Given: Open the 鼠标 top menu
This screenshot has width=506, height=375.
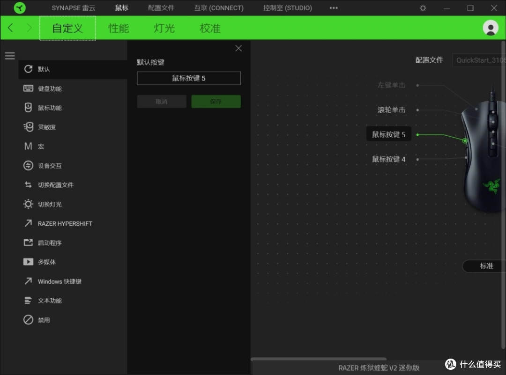Looking at the screenshot, I should (x=122, y=8).
